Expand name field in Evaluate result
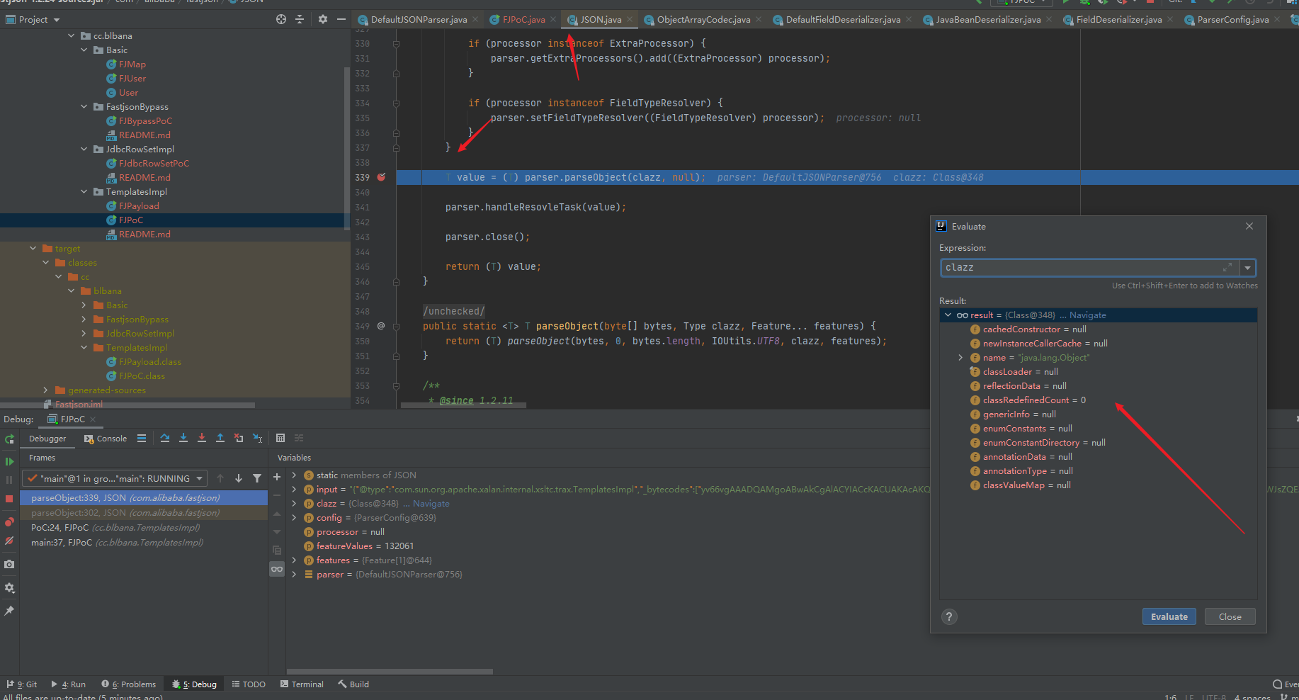1299x700 pixels. (x=960, y=358)
